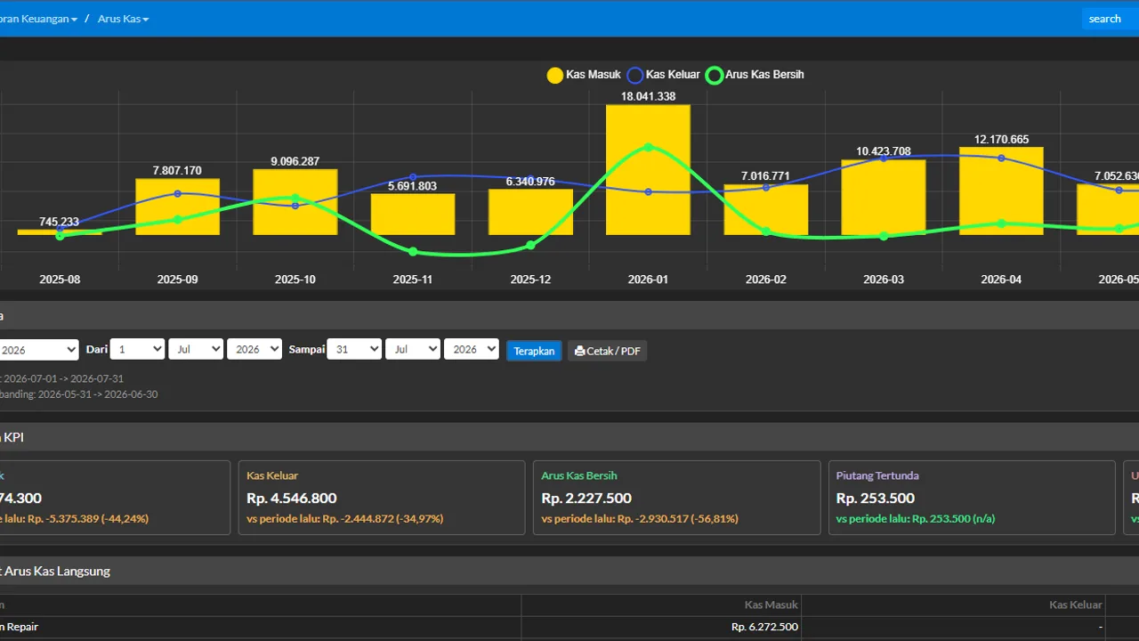Open the Sampai month dropdown
Screen dimensions: 1139x641
click(413, 350)
